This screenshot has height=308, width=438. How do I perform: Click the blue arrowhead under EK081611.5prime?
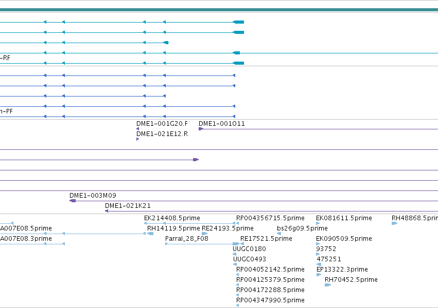pos(318,223)
